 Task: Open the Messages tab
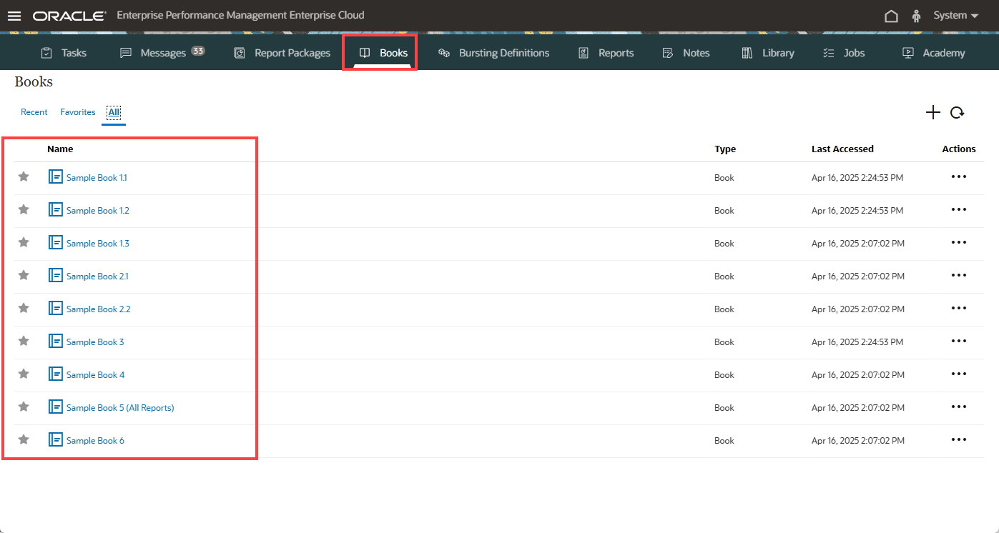tap(162, 53)
